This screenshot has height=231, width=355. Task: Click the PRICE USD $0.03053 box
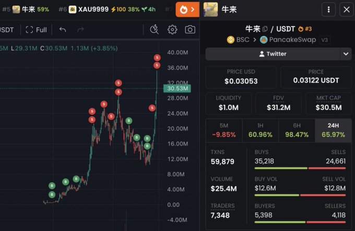coord(241,77)
